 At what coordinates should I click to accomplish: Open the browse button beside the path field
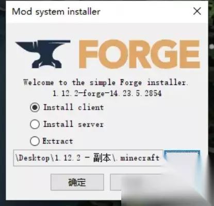(x=182, y=158)
